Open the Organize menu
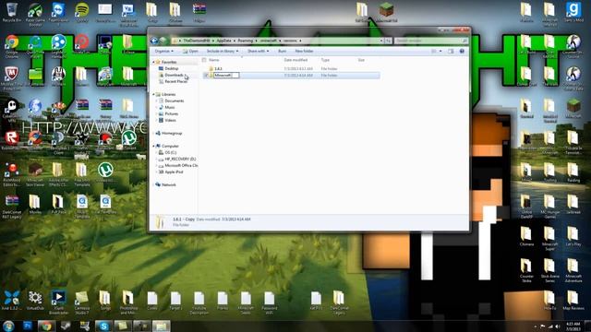 [164, 51]
